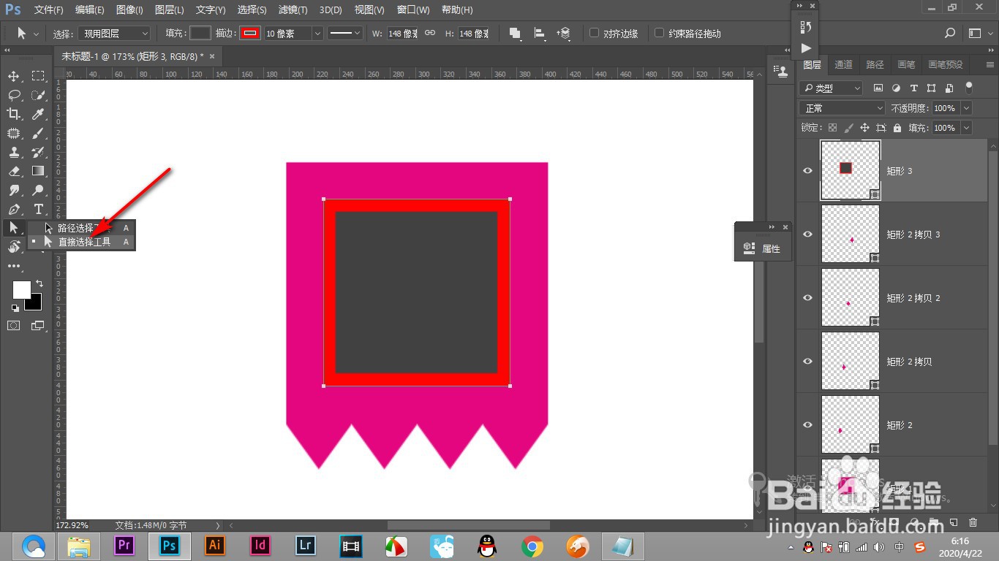Click the Path Selection tool in toolbox
Image resolution: width=999 pixels, height=561 pixels.
pos(14,228)
